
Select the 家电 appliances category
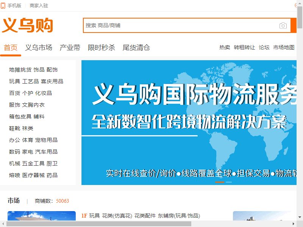point(28,152)
